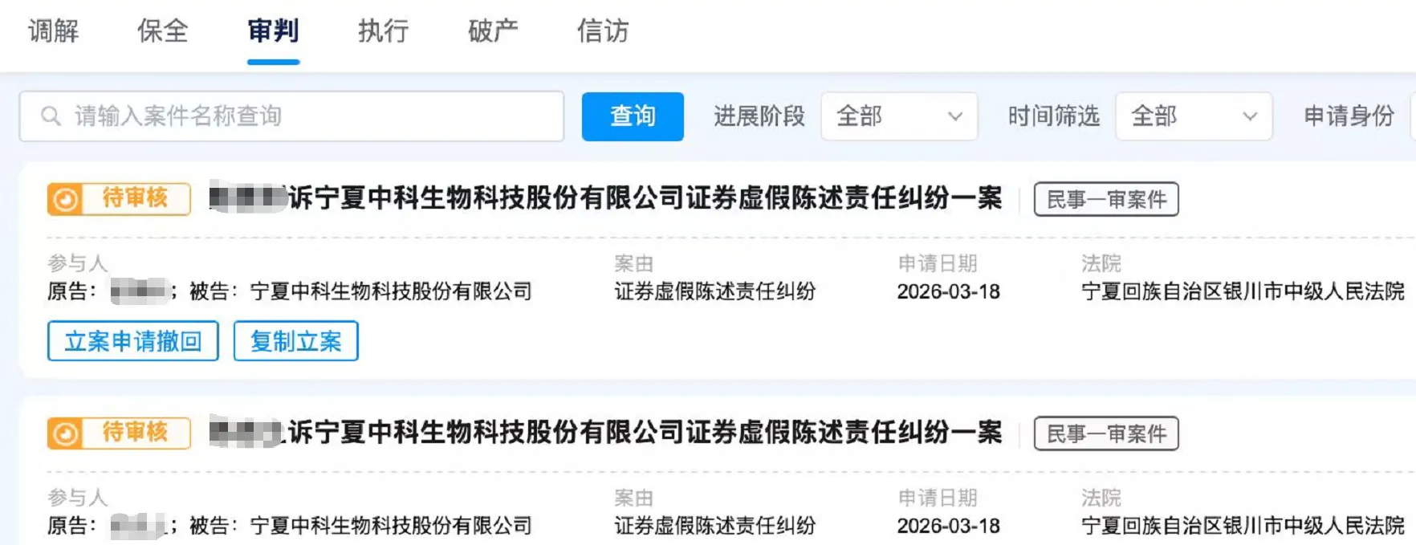This screenshot has height=545, width=1416.
Task: Click the blue 查询 button
Action: 633,116
